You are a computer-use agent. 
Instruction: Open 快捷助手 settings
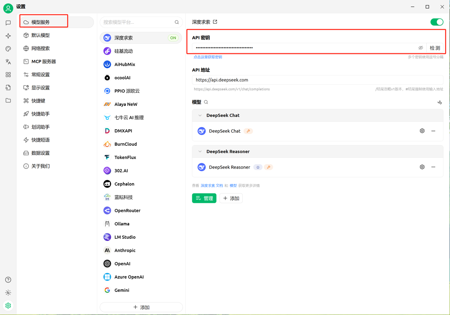pyautogui.click(x=57, y=114)
